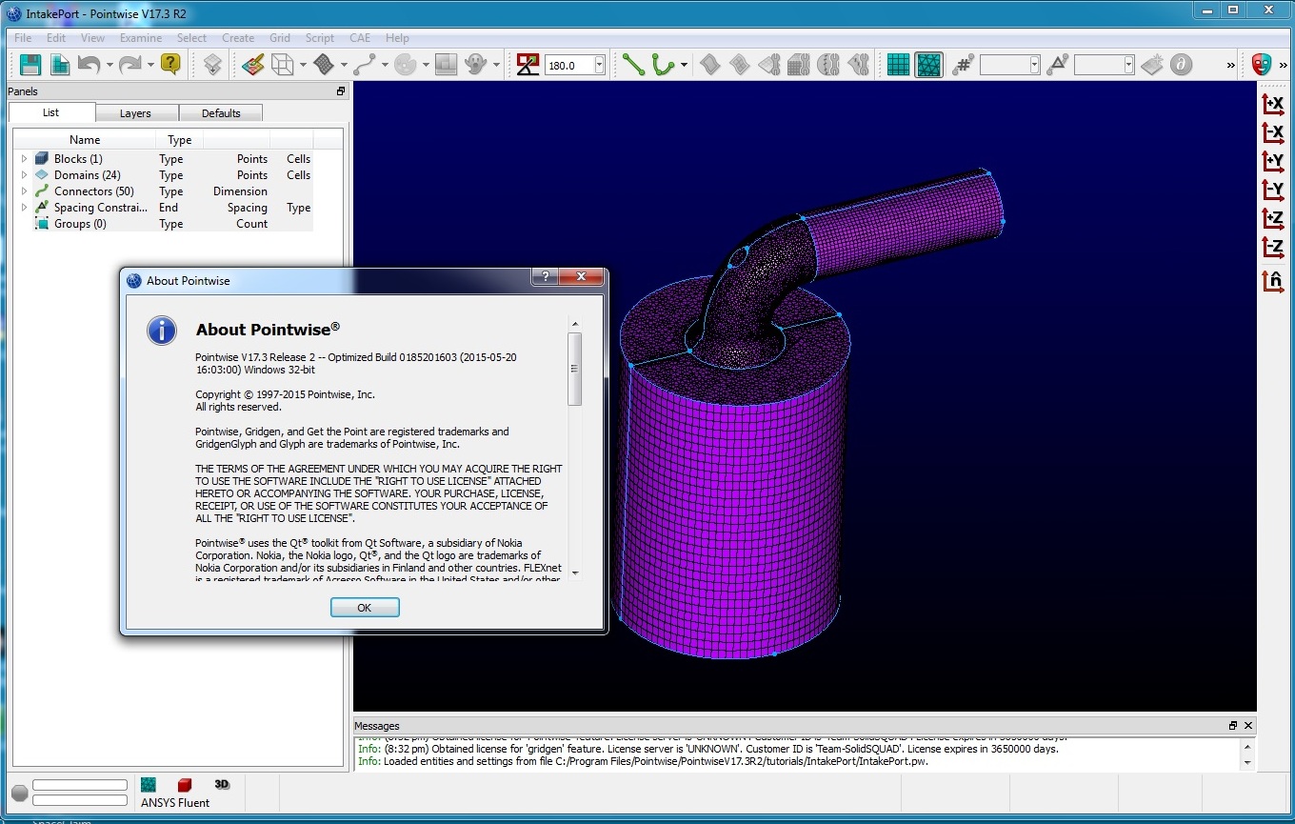Open the Redo history dropdown arrow

coord(150,65)
